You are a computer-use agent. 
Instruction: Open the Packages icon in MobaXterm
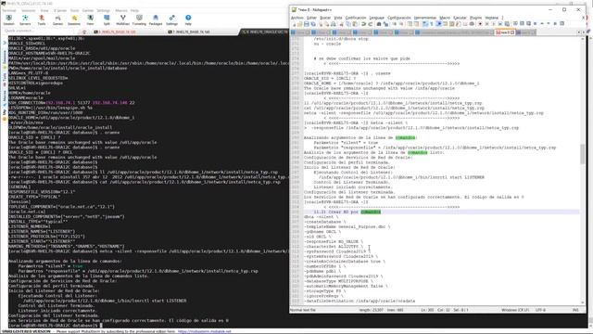tap(155, 20)
